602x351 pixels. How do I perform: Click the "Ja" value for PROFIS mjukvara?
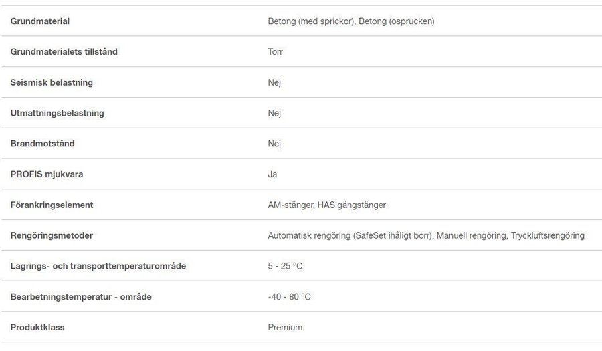click(272, 174)
